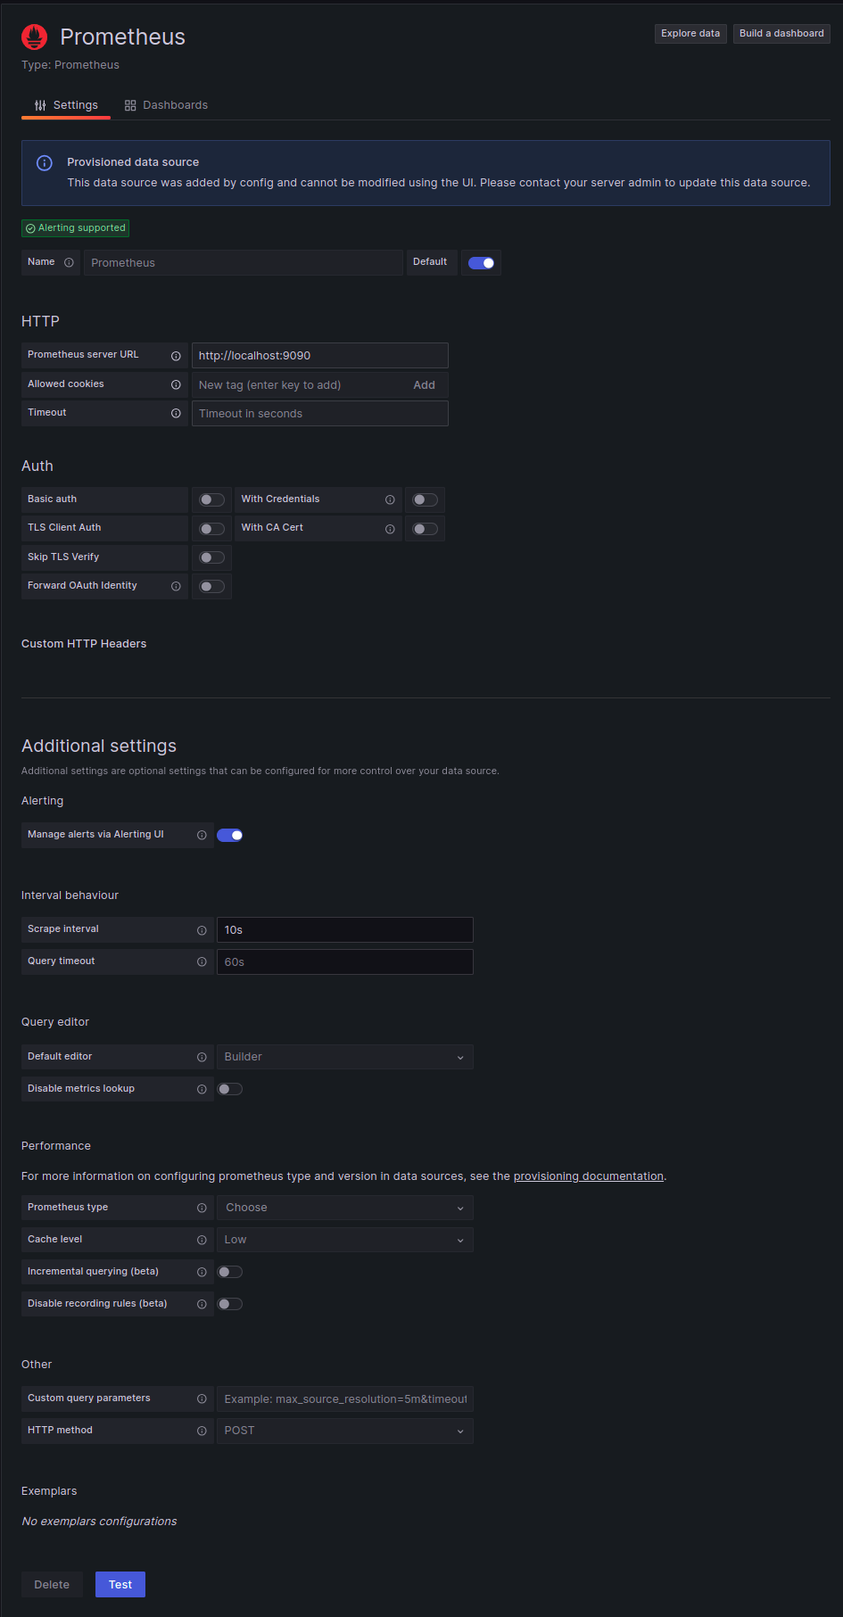Switch to the Settings tab

pyautogui.click(x=66, y=105)
